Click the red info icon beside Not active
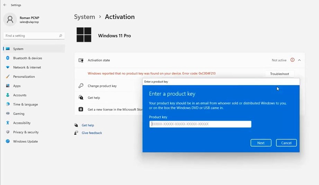The image size is (319, 185). point(292,60)
